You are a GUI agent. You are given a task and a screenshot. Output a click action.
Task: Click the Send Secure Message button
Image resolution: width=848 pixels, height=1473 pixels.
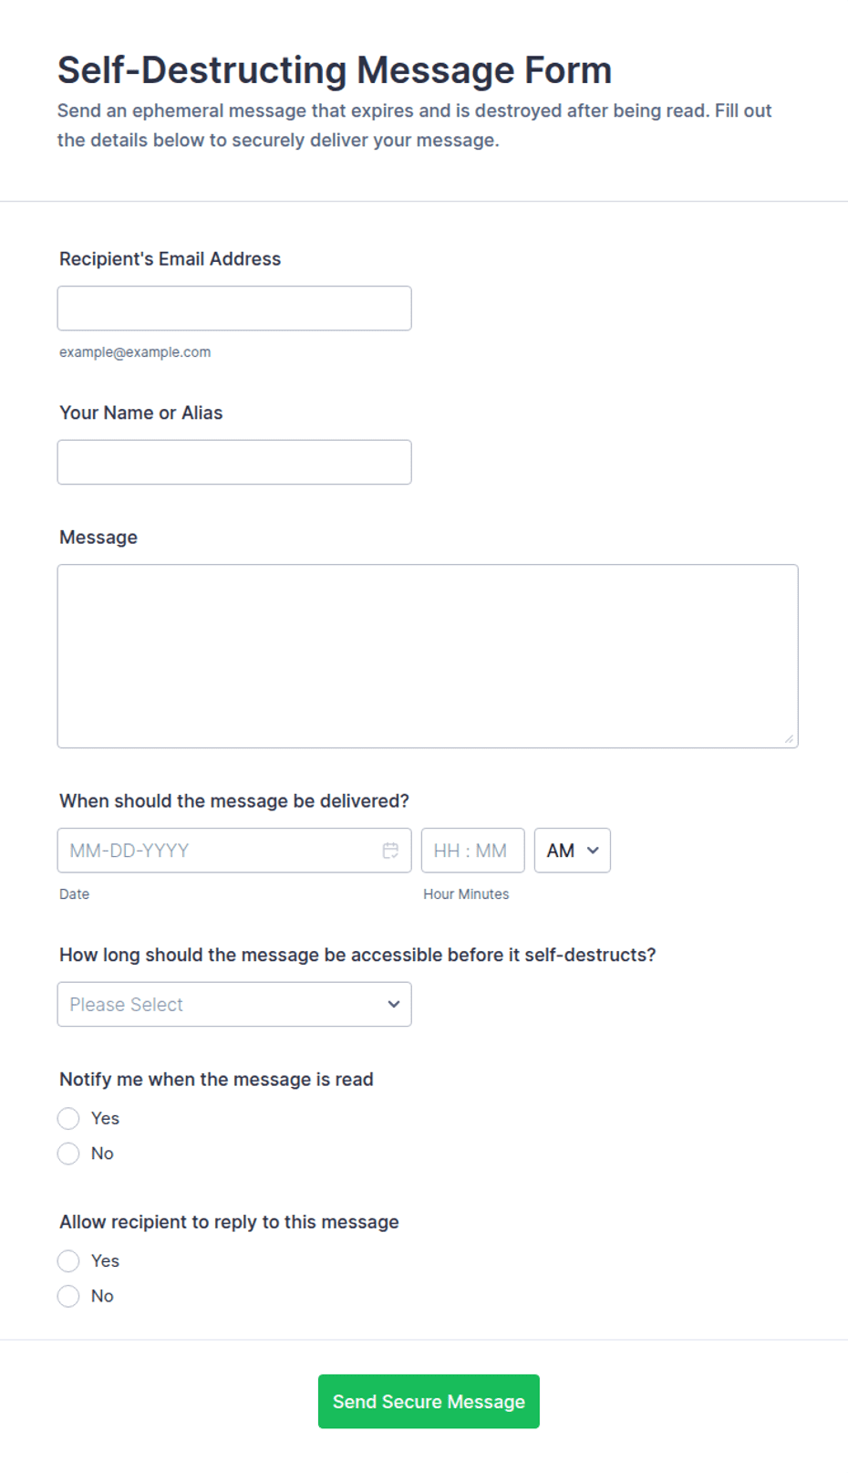click(429, 1402)
